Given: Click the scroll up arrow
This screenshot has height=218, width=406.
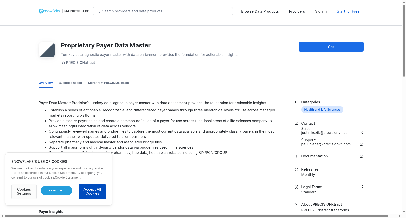Looking at the screenshot, I should coord(404,2).
